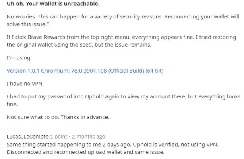
Task: Click the "I have no VPN." line
Action: coord(25,84)
